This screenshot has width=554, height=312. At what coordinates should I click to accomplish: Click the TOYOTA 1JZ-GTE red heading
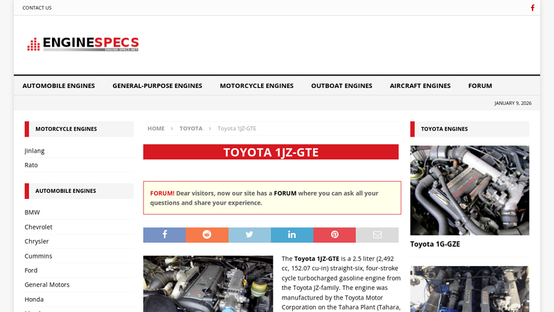point(271,152)
